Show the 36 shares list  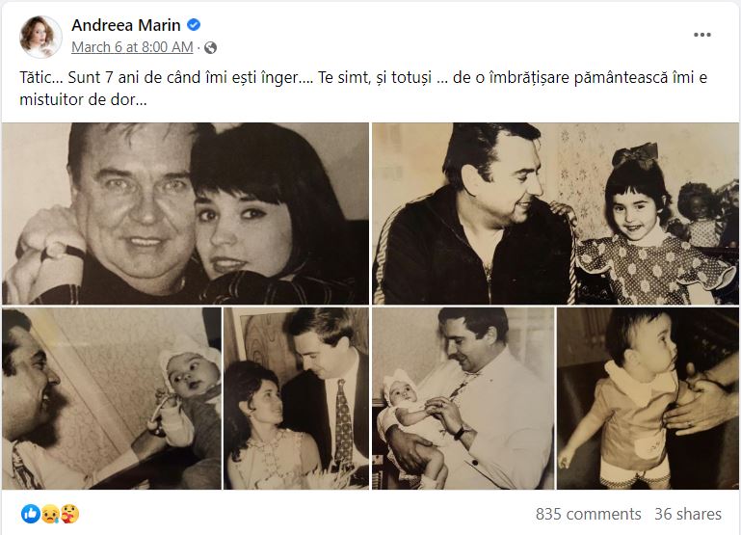pyautogui.click(x=688, y=514)
